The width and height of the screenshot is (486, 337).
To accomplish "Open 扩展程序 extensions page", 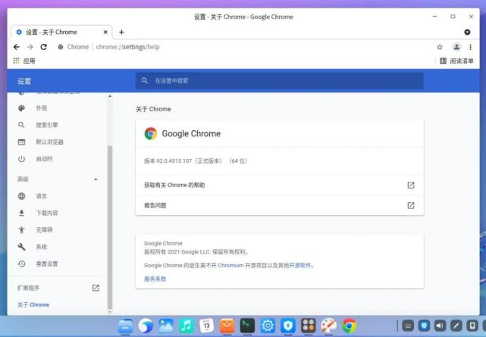I will [58, 288].
